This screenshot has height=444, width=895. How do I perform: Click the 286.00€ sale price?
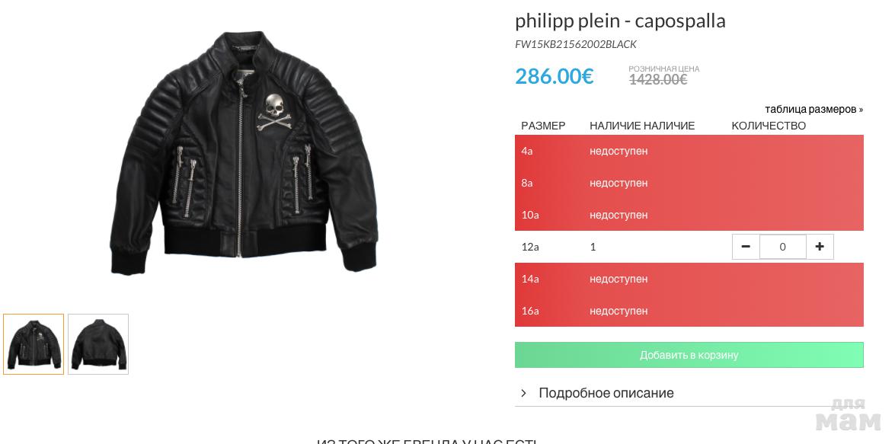[554, 76]
